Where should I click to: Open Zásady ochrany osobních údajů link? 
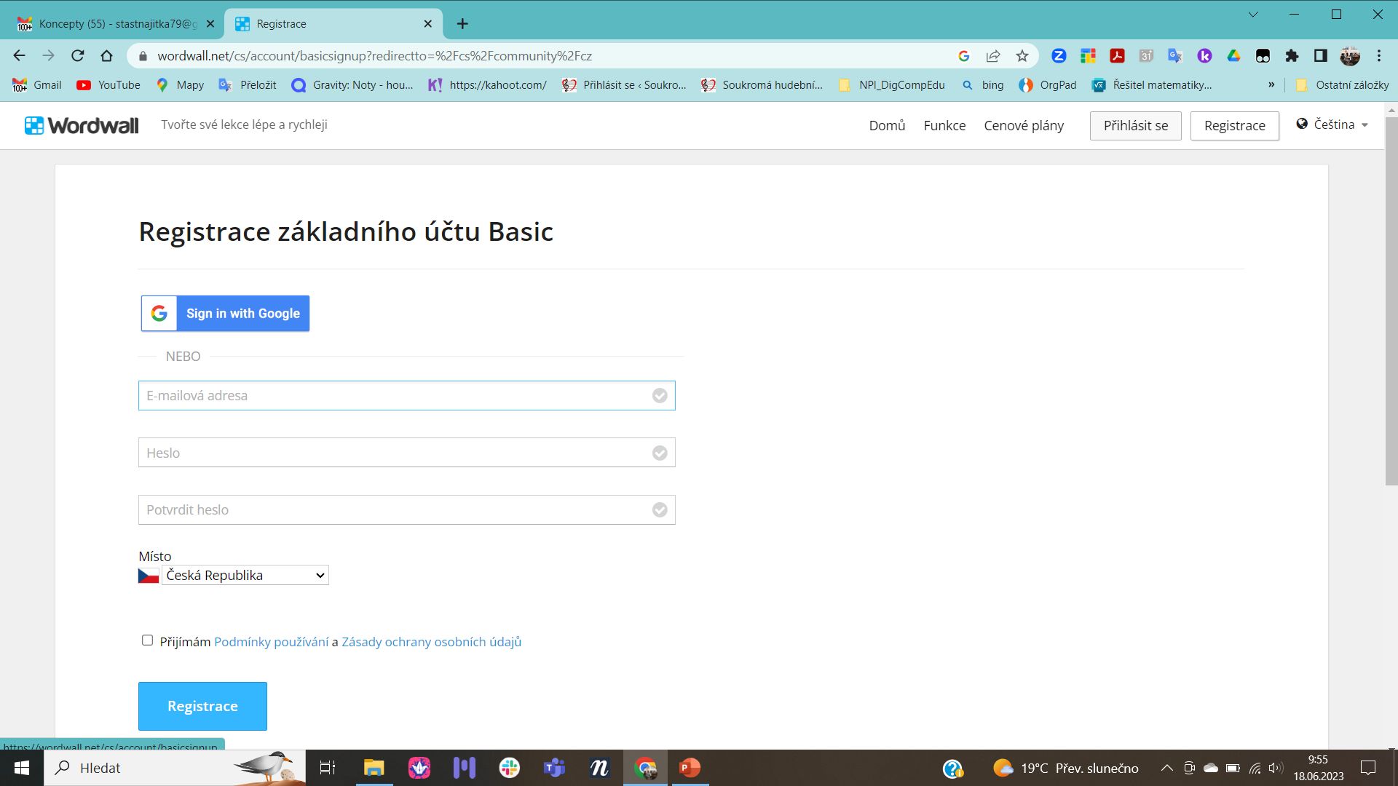coord(430,641)
